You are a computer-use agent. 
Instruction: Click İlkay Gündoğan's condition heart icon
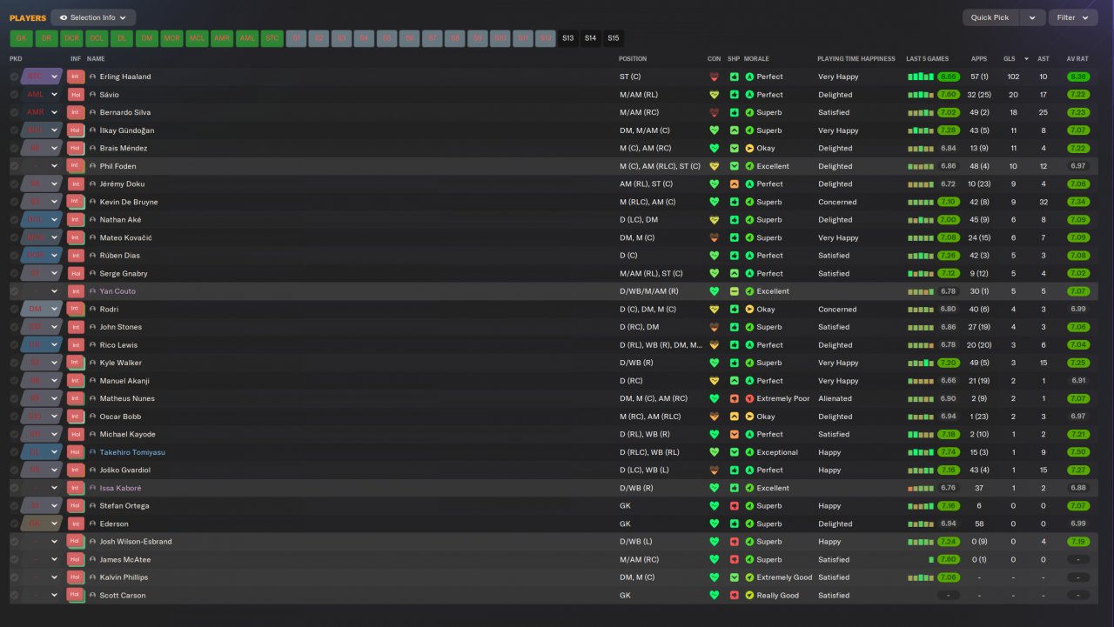click(715, 130)
